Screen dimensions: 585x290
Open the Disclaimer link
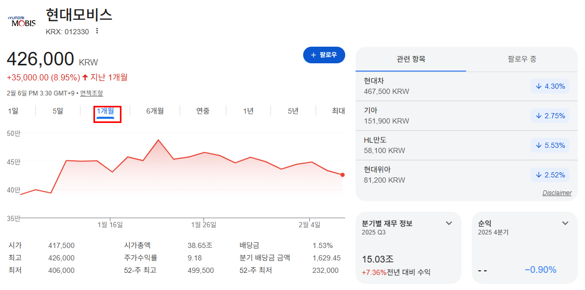[x=556, y=192]
